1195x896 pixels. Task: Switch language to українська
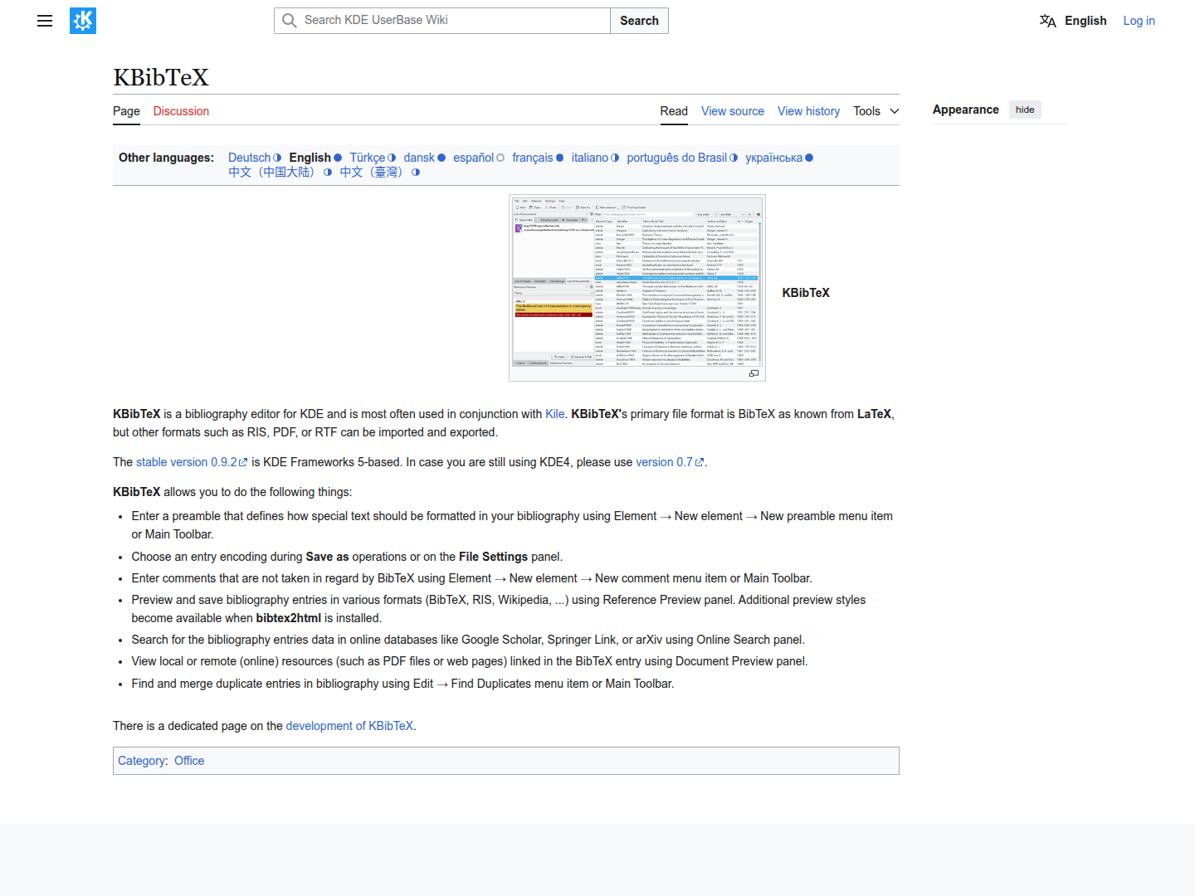(773, 158)
